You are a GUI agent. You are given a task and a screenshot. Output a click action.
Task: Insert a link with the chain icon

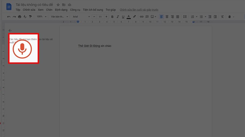tap(141, 17)
